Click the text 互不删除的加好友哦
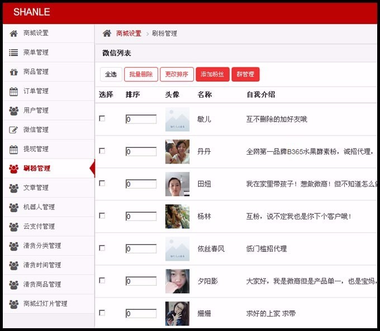Screen dimensions: 380x331 tap(277, 119)
